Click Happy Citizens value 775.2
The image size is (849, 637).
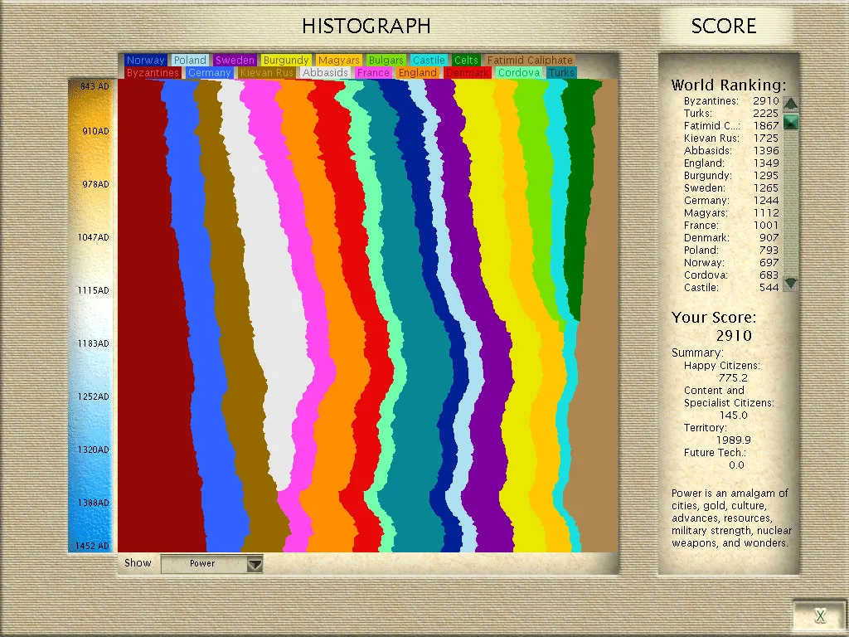(733, 378)
